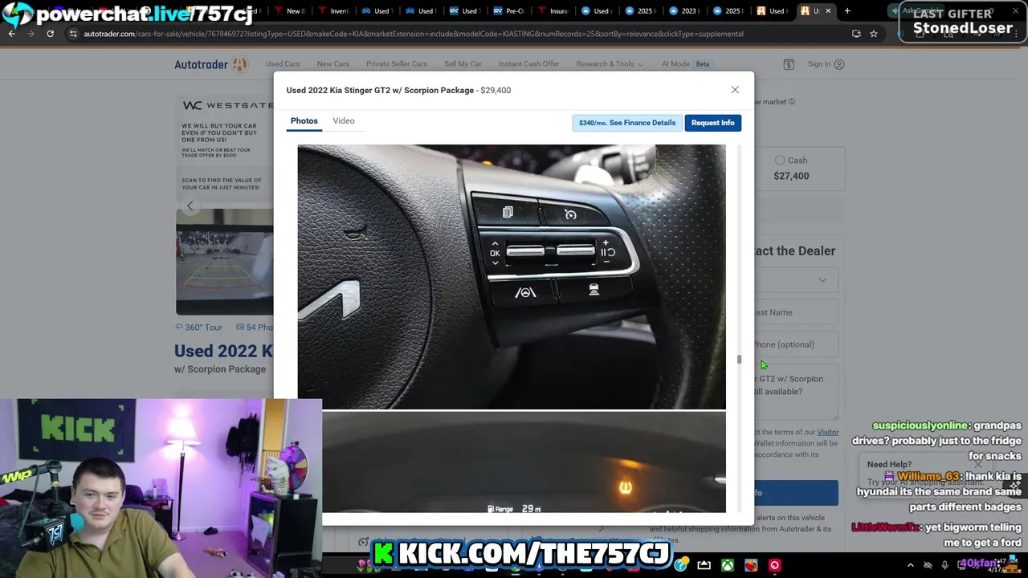Viewport: 1028px width, 578px height.
Task: Close the photo gallery dialog
Action: click(x=735, y=90)
